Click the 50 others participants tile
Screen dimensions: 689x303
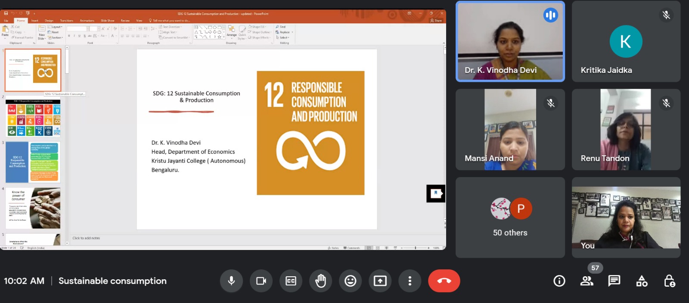pyautogui.click(x=510, y=218)
